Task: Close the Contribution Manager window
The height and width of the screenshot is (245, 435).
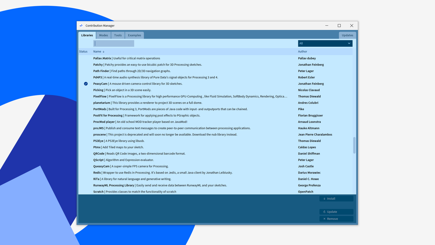Action: pyautogui.click(x=352, y=26)
